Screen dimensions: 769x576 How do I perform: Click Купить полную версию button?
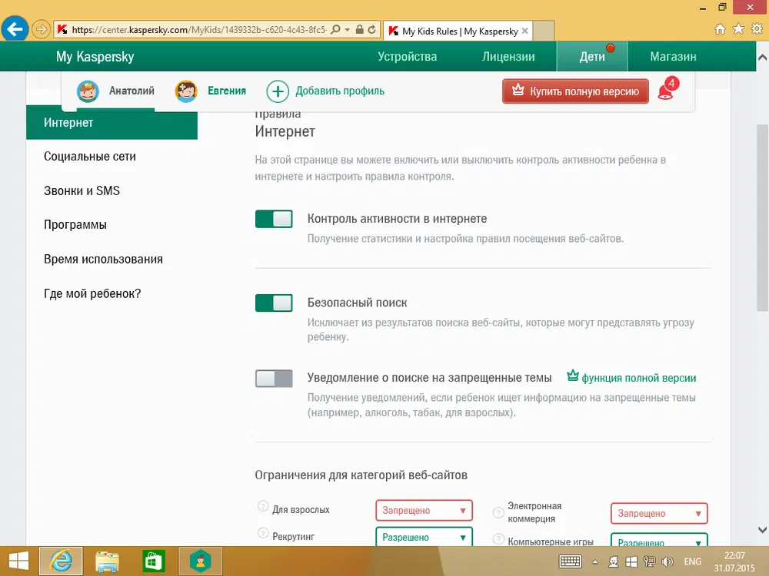tap(575, 91)
